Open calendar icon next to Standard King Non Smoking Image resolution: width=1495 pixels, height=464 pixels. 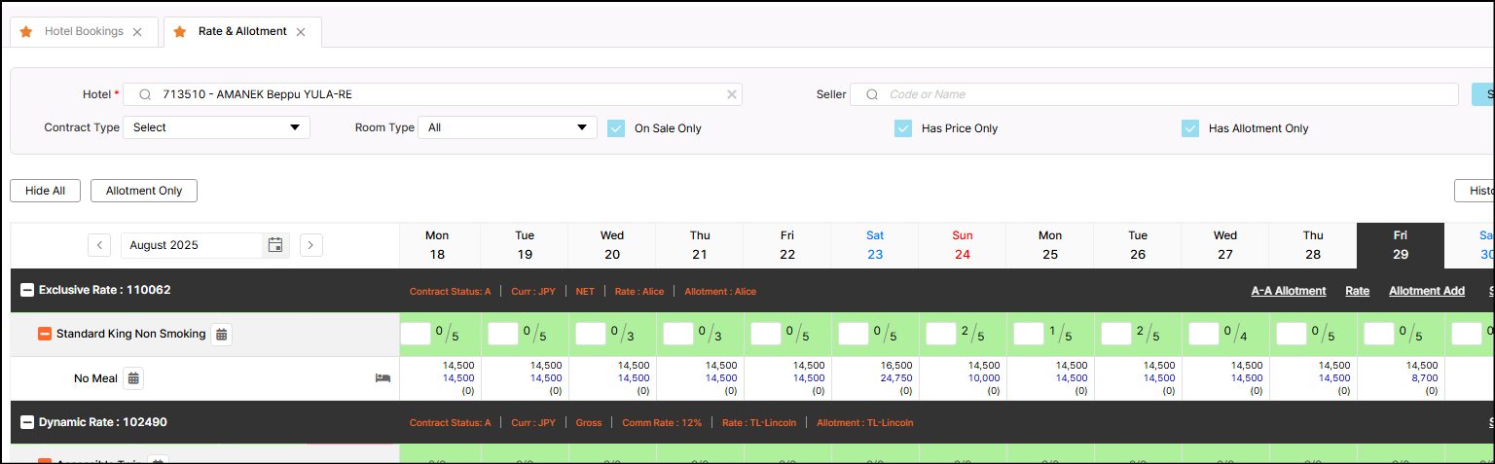coord(222,335)
